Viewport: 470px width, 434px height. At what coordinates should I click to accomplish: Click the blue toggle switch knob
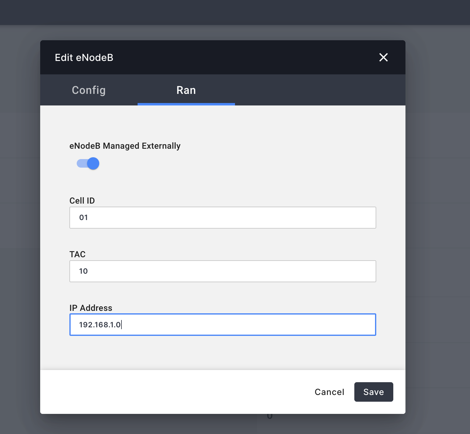point(94,163)
